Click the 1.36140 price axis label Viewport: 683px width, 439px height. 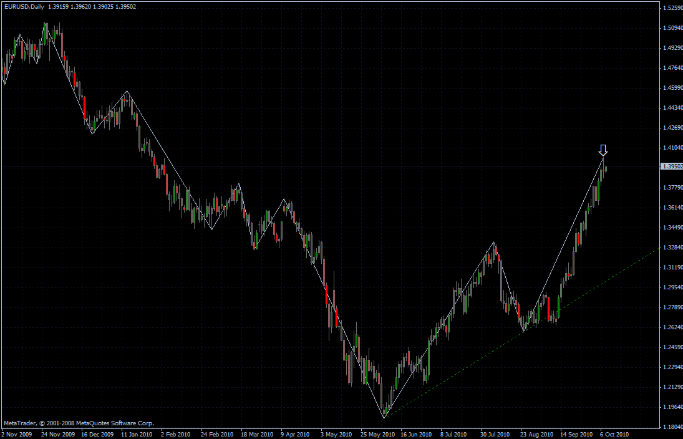click(673, 208)
